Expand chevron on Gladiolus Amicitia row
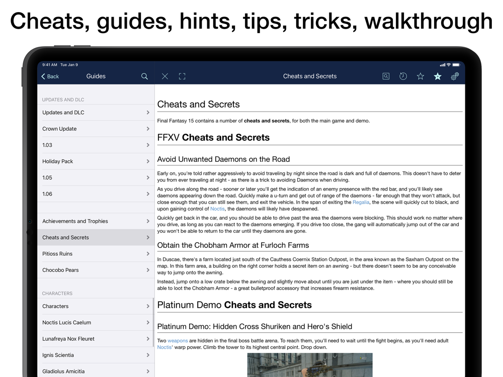The width and height of the screenshot is (503, 377). point(148,371)
